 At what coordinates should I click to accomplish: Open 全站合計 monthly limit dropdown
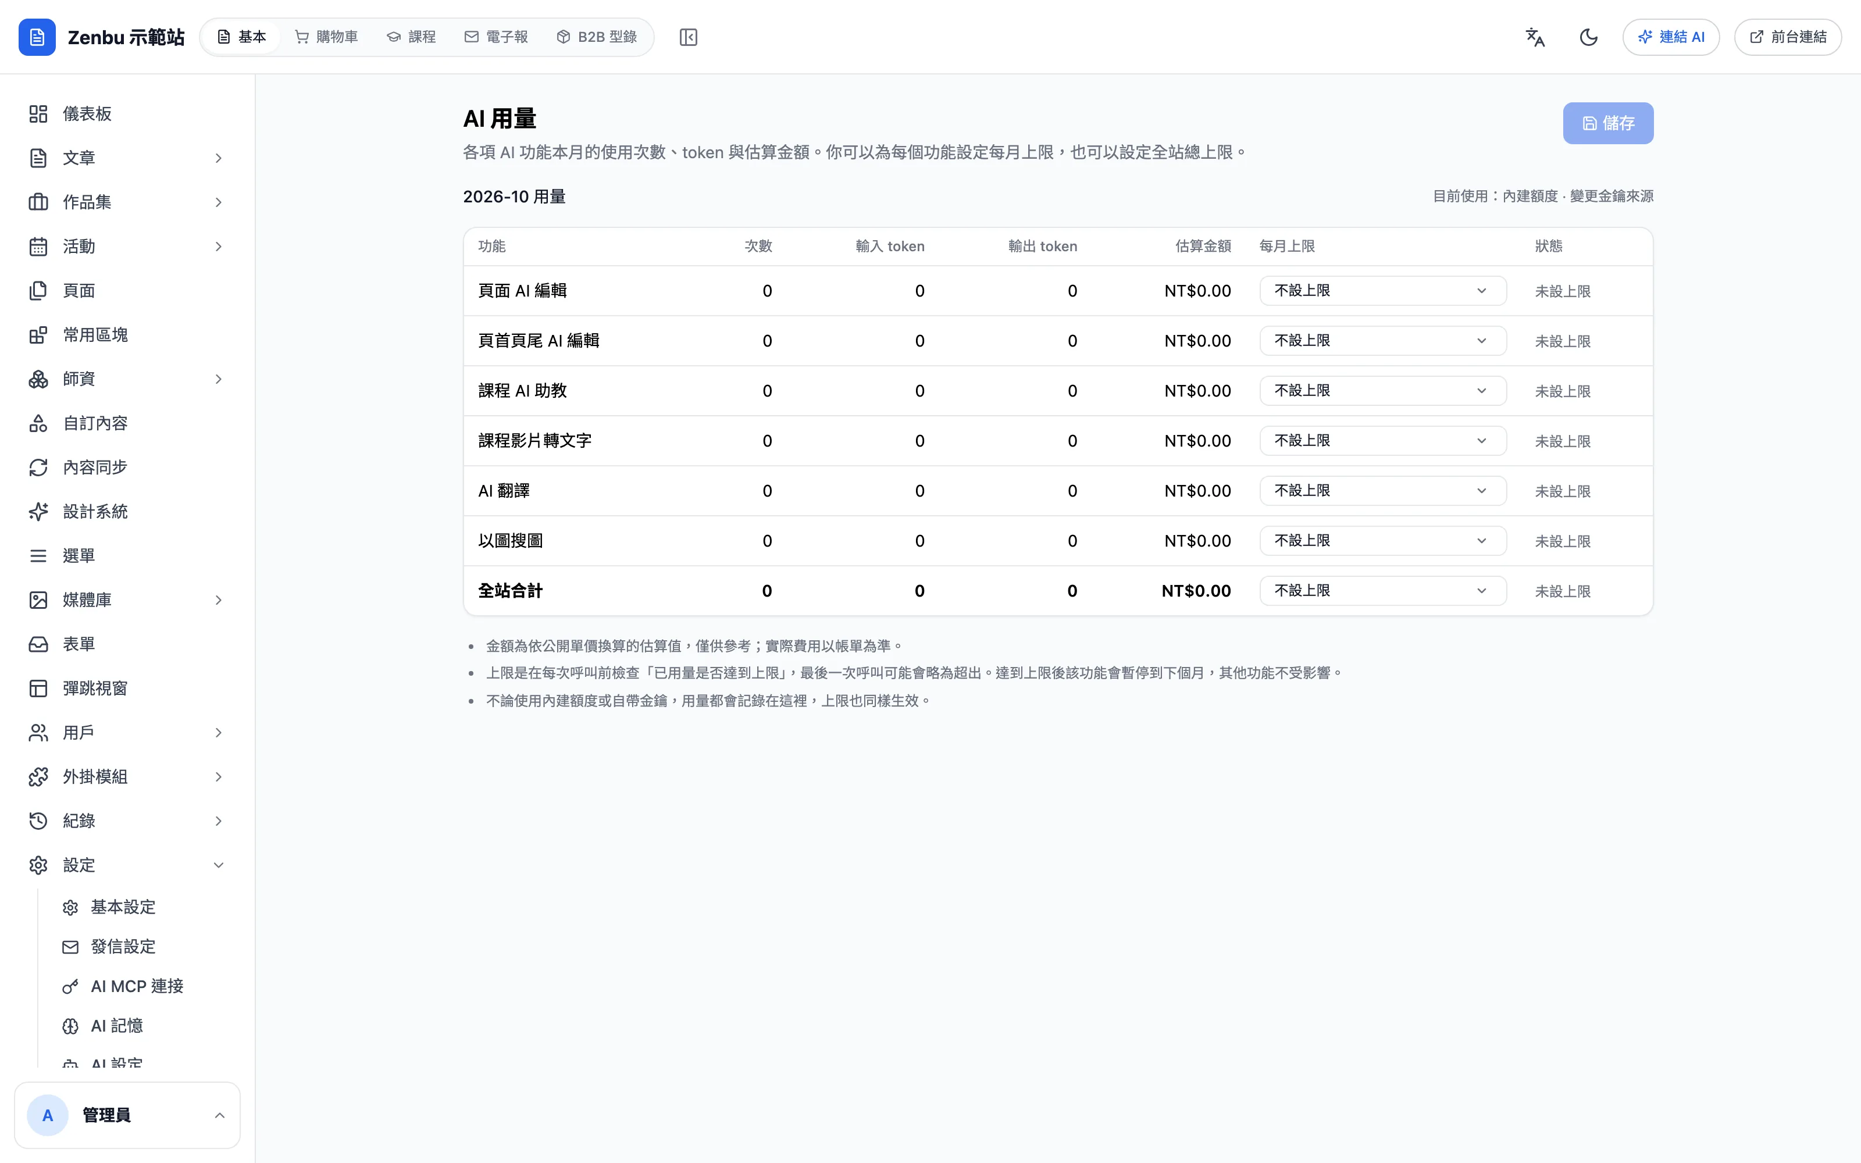coord(1383,591)
